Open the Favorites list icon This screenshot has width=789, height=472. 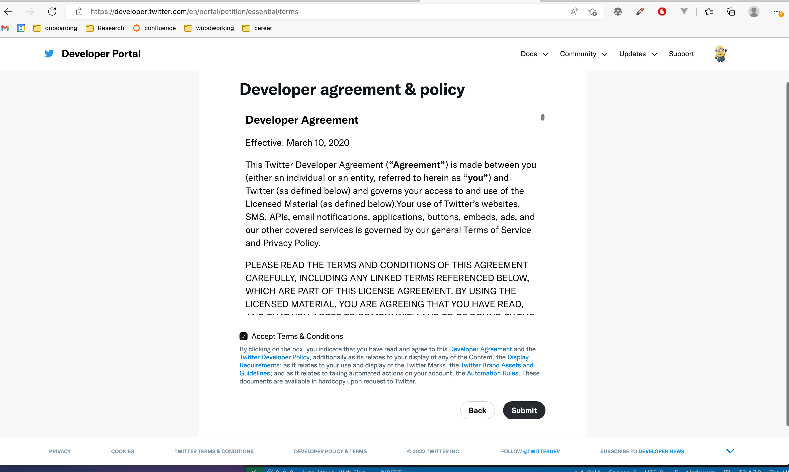pos(709,12)
